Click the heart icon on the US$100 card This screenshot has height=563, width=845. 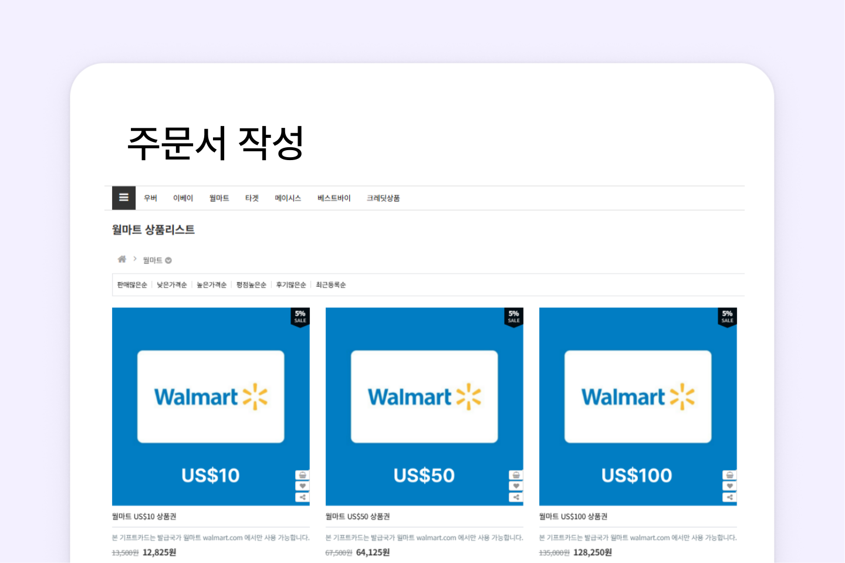pyautogui.click(x=729, y=486)
